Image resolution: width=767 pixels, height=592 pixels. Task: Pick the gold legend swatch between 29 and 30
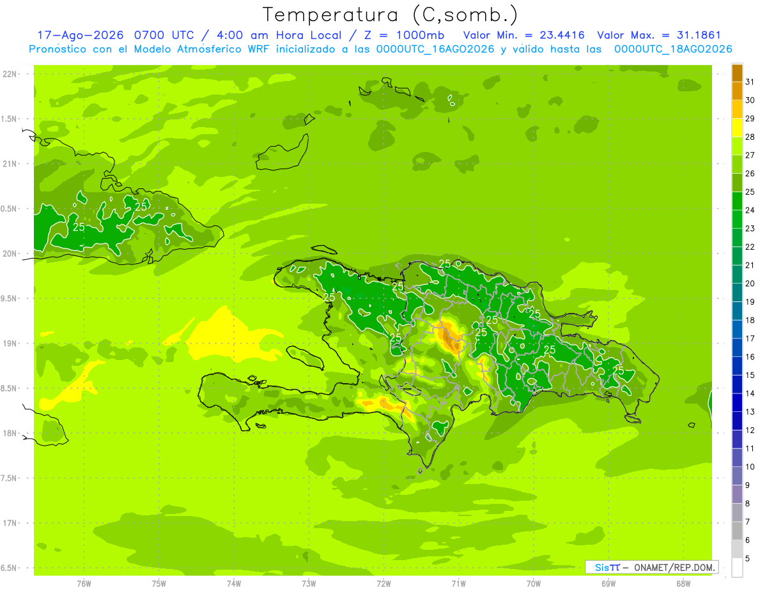pyautogui.click(x=737, y=109)
